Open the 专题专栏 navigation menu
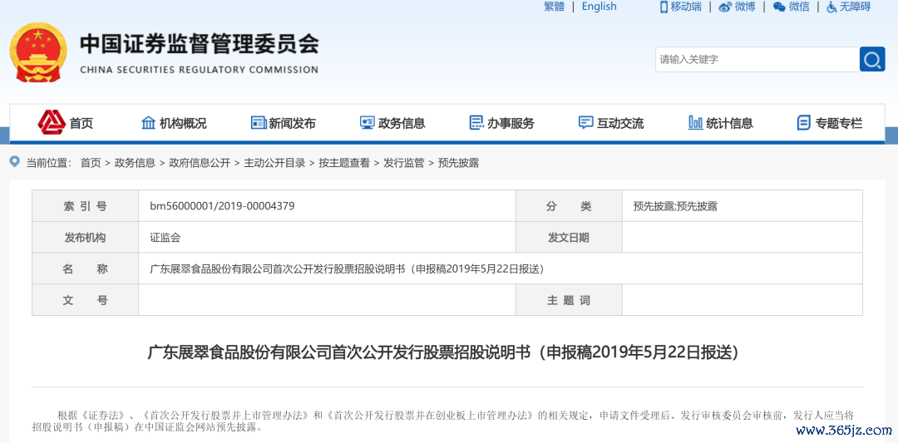 click(x=839, y=123)
